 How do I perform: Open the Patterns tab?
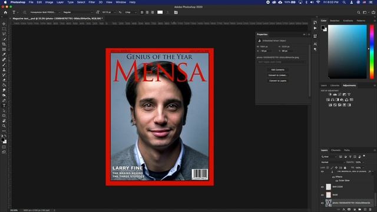(x=361, y=21)
